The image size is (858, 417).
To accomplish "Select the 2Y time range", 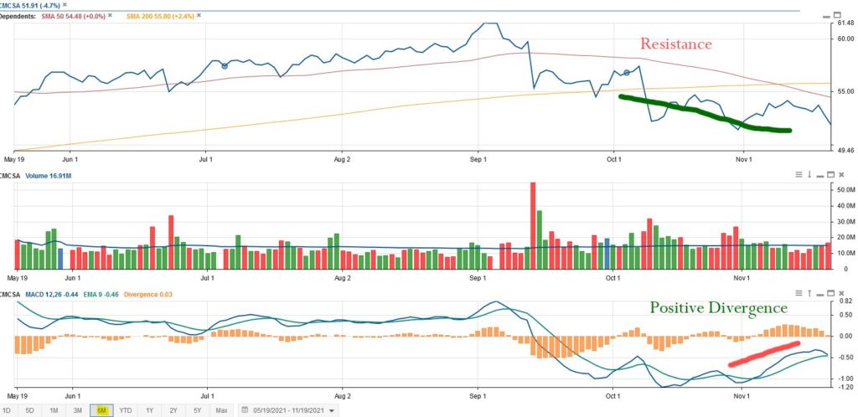I will [173, 410].
